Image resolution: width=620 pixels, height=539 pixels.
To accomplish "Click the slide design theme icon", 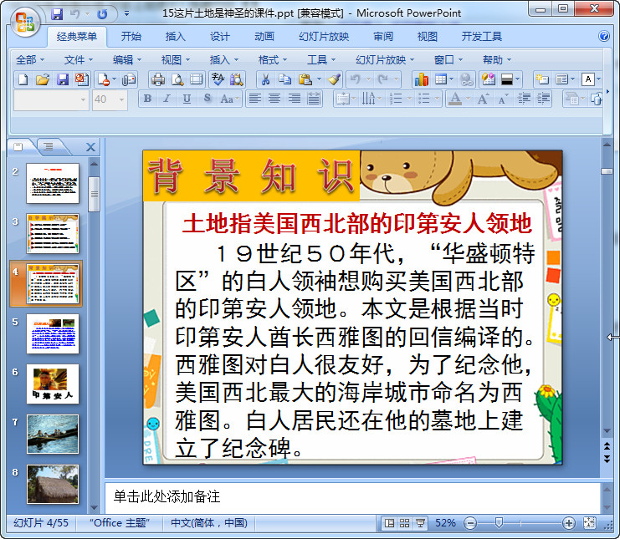I will tap(489, 79).
